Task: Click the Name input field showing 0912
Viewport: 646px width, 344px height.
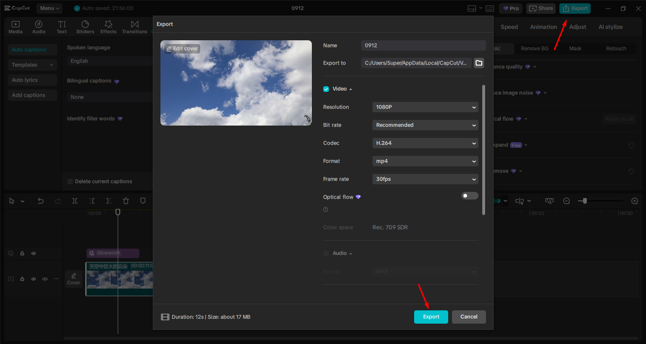Action: click(423, 45)
